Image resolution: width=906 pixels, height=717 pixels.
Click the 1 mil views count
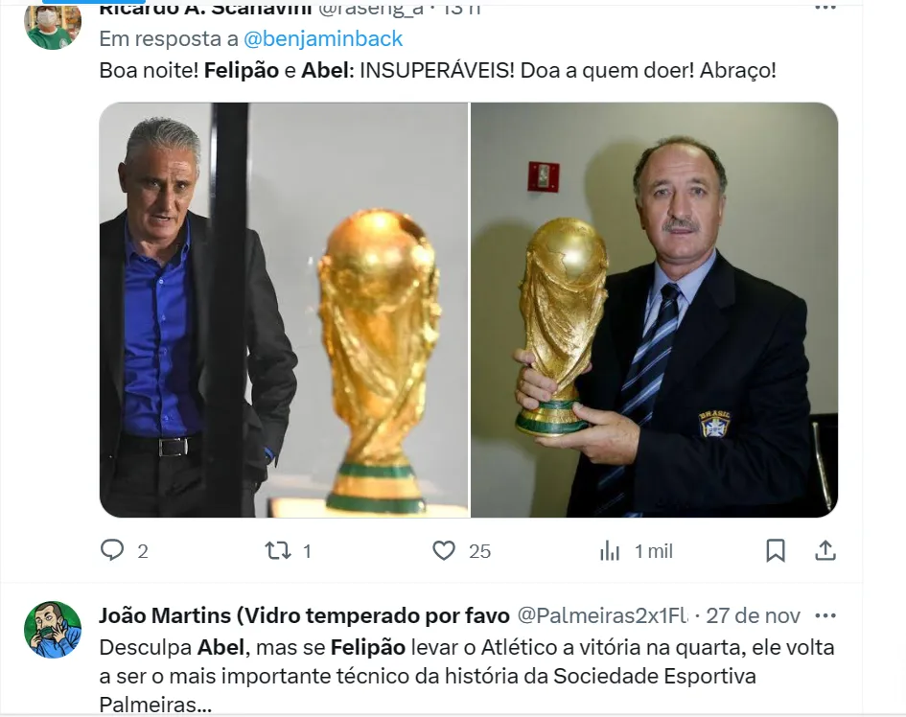coord(654,552)
